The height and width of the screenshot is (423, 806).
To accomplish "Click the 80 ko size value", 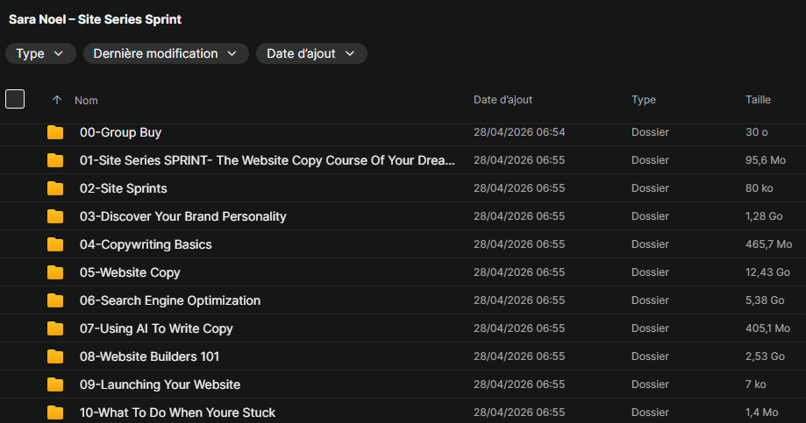I will click(760, 188).
